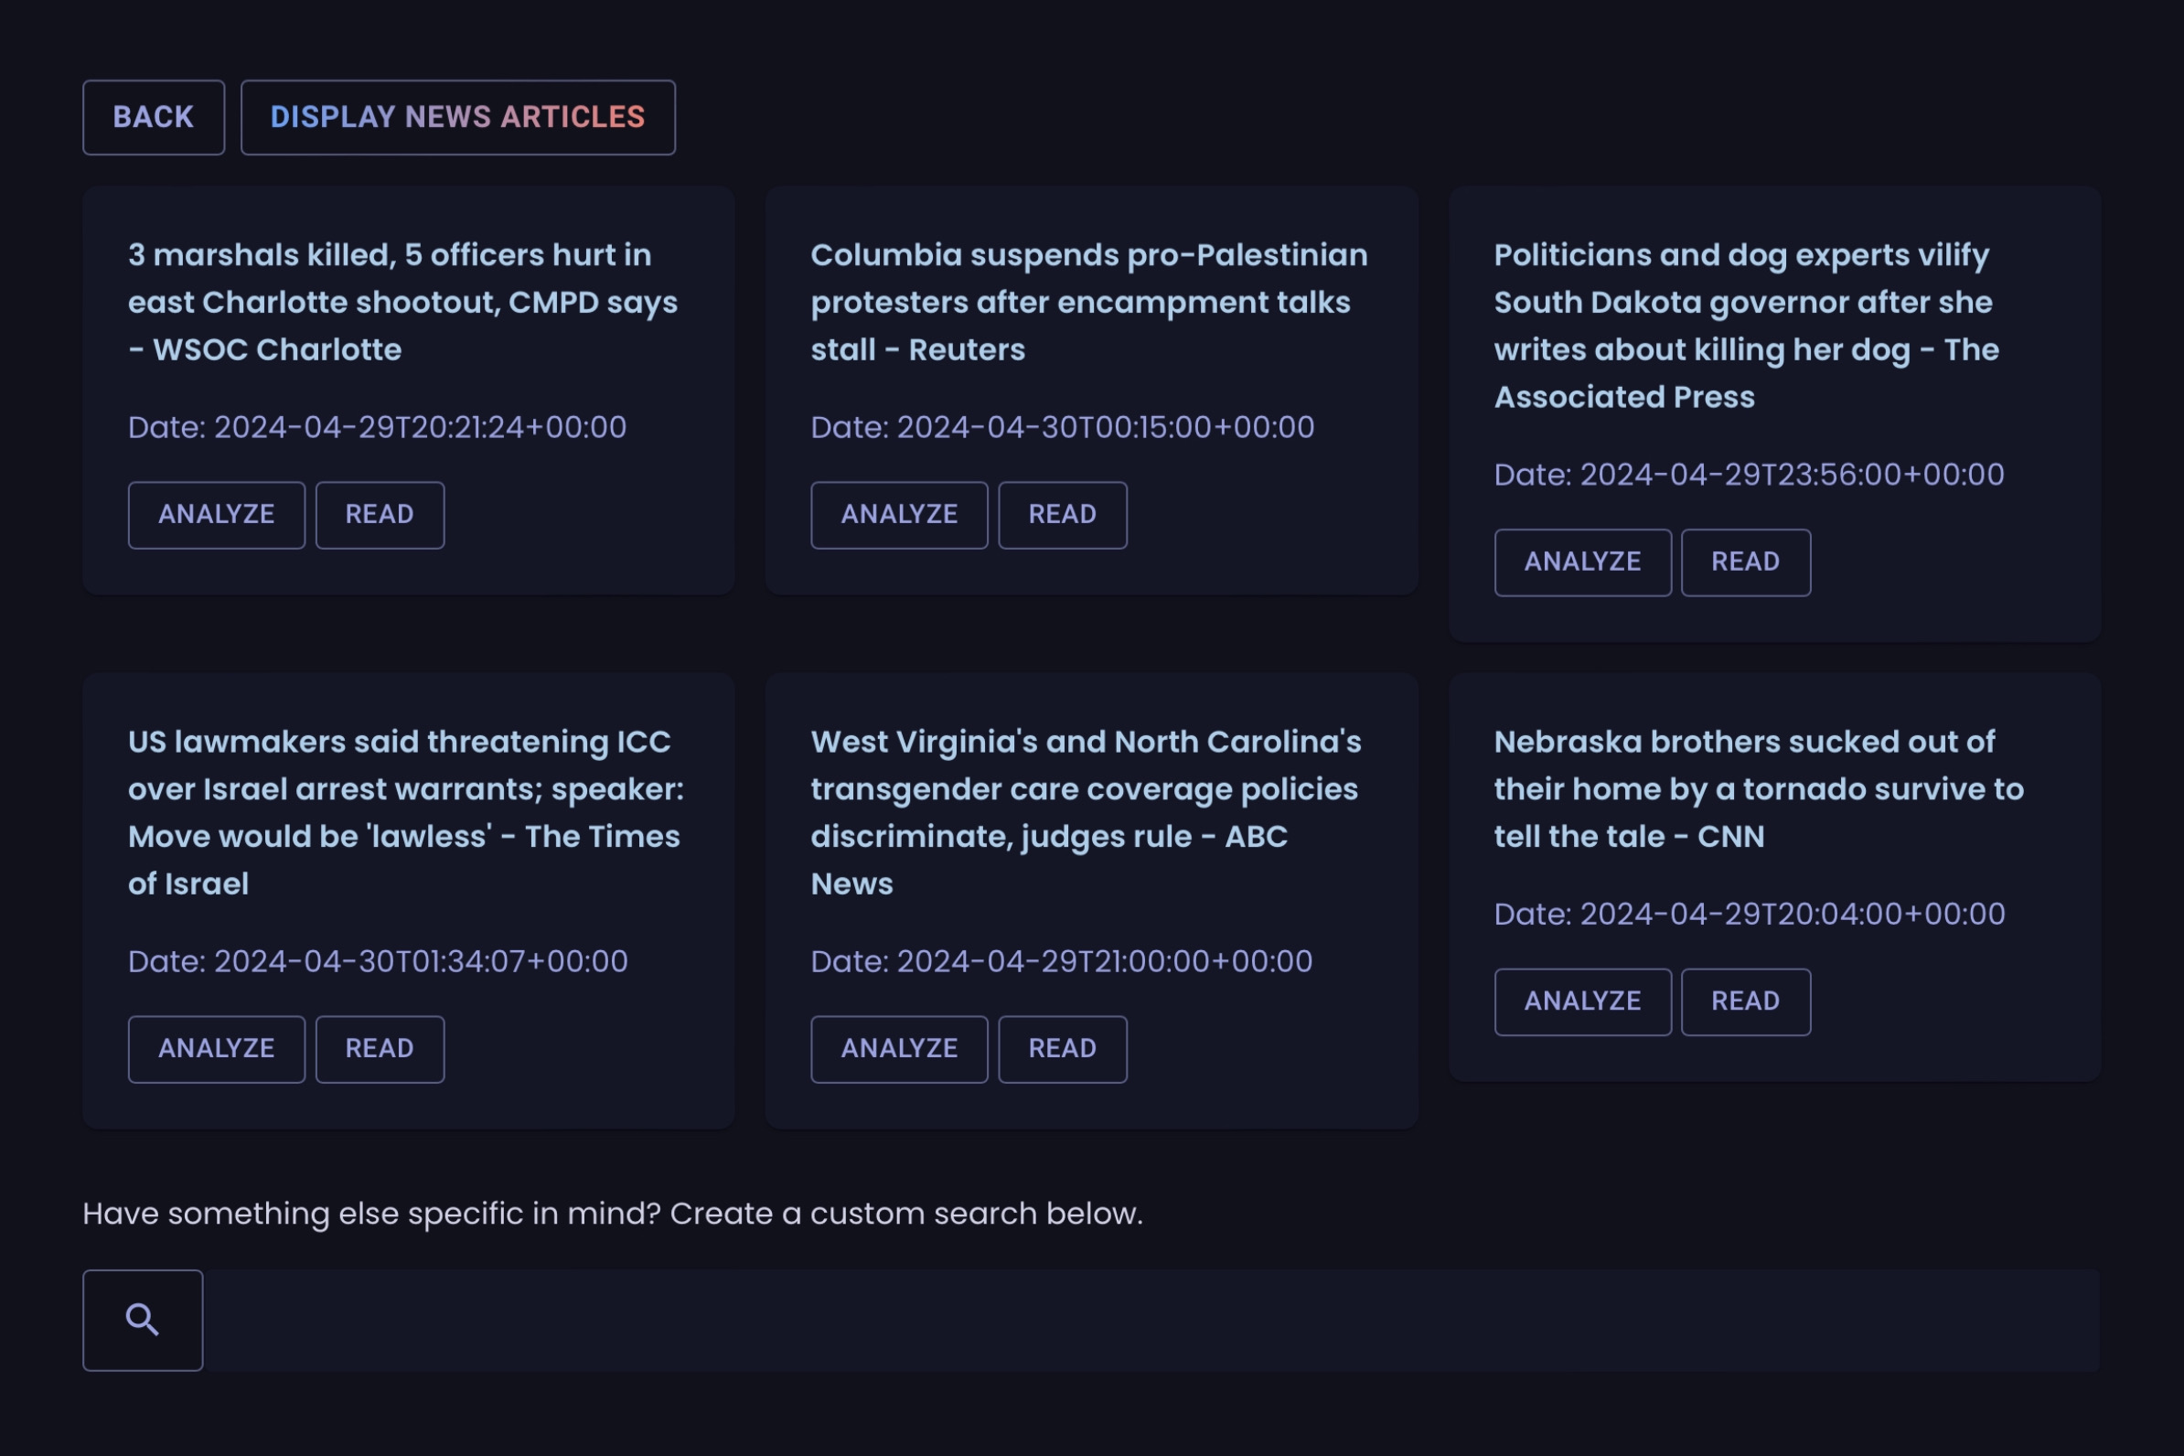
Task: Click the West Virginia transgender care headline
Action: coord(1085,811)
